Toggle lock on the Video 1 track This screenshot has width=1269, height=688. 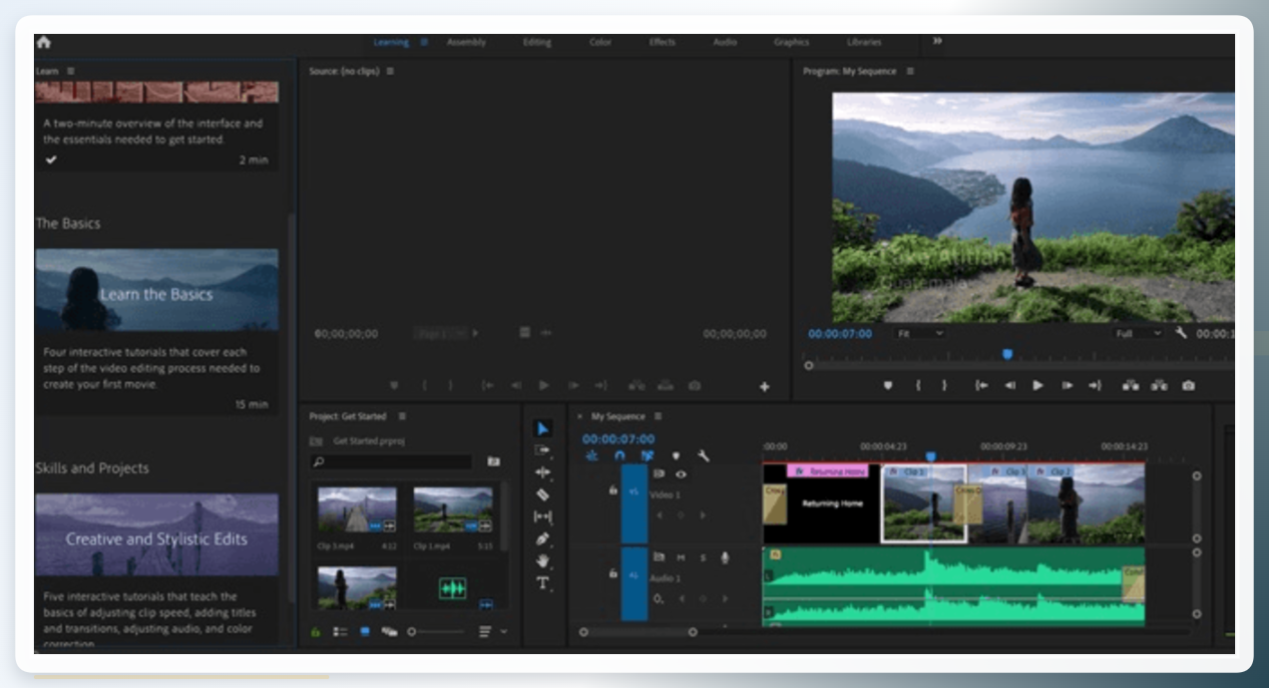point(613,490)
